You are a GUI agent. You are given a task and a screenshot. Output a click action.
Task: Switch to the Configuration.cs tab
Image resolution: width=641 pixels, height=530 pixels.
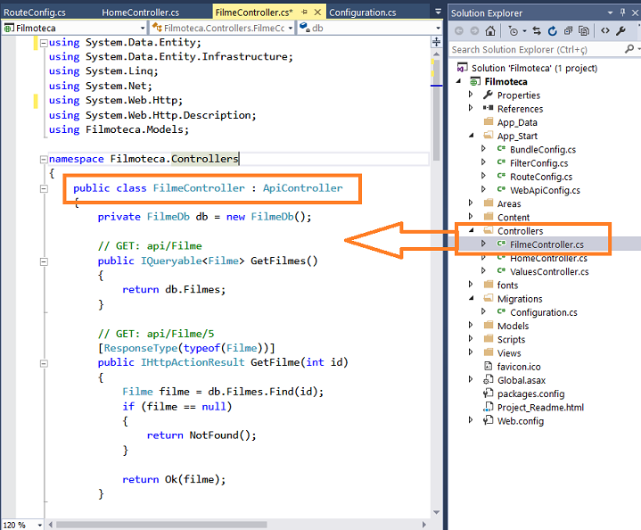point(363,12)
